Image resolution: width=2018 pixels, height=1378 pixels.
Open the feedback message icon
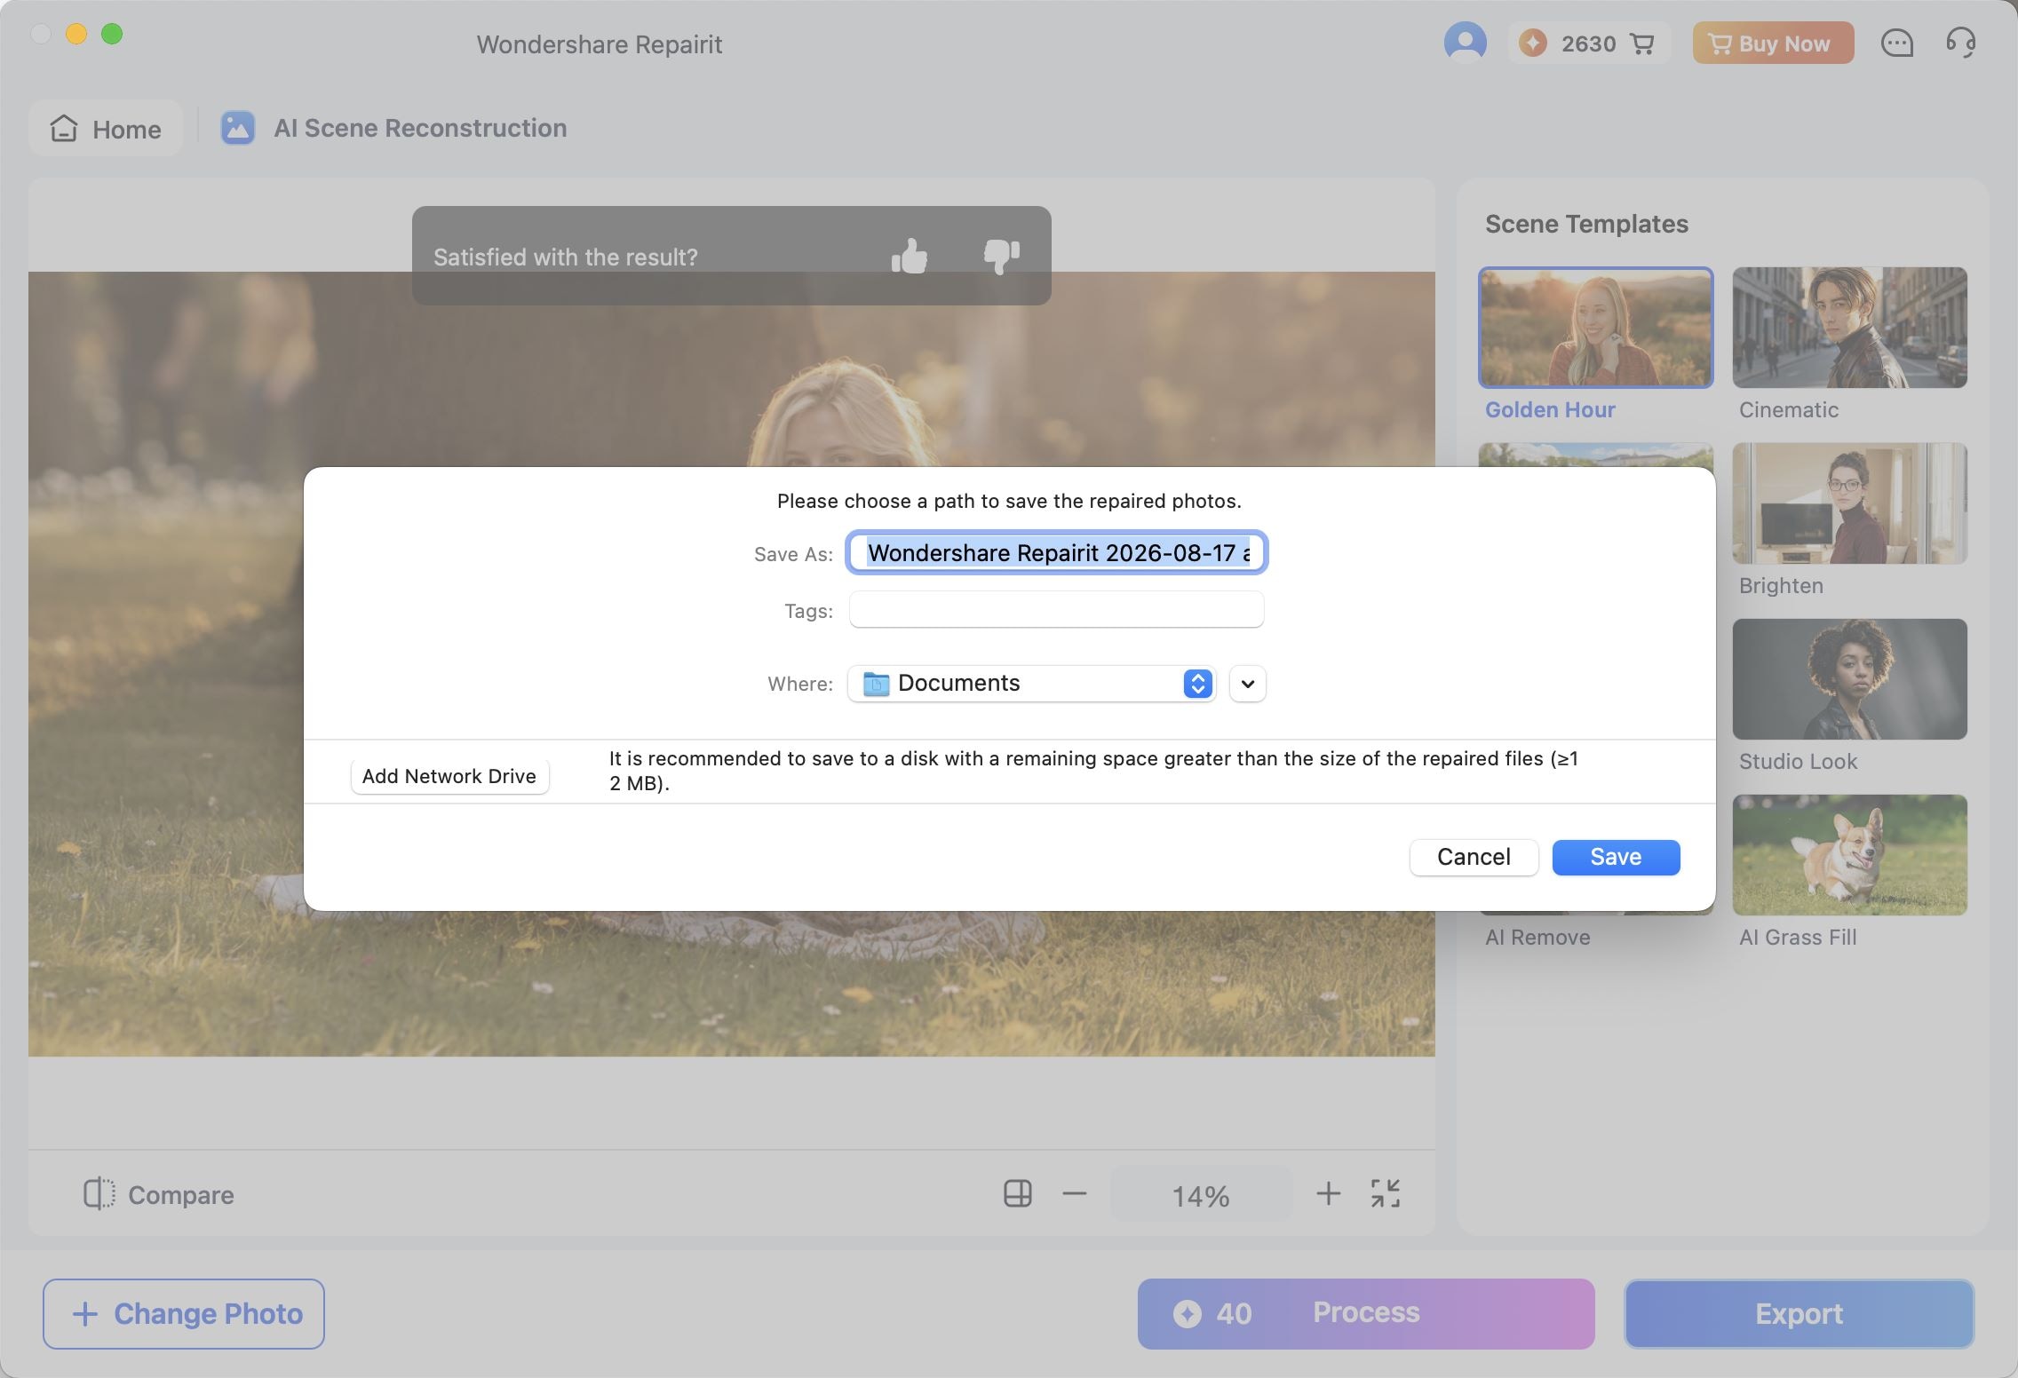click(1897, 44)
